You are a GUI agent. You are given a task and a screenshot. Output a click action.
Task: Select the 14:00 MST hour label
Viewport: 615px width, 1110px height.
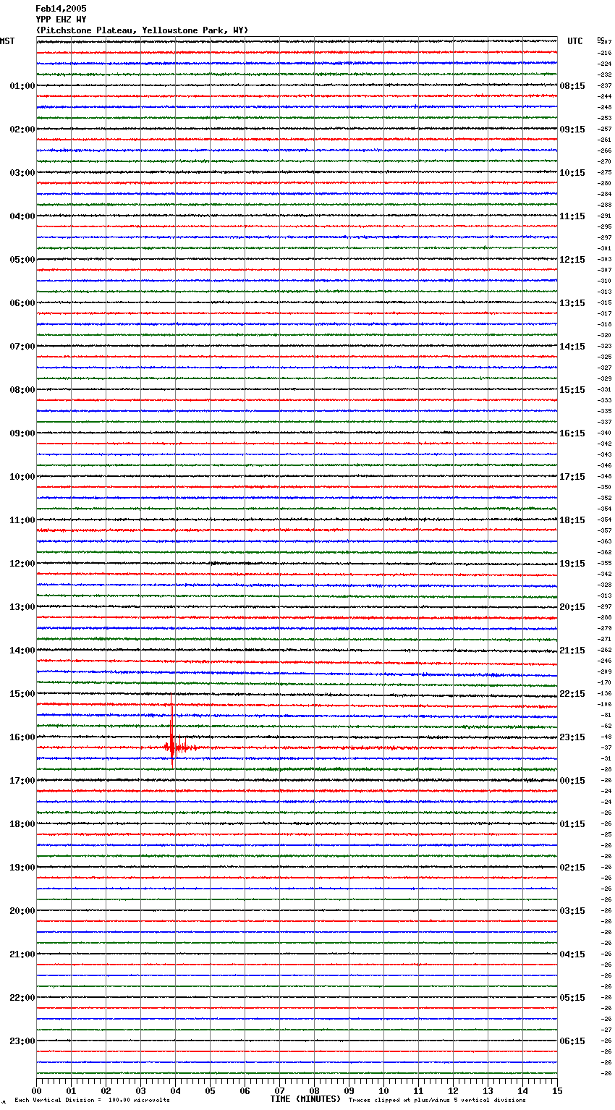tap(22, 651)
